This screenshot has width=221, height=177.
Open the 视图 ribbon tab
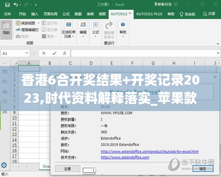pyautogui.click(x=102, y=14)
